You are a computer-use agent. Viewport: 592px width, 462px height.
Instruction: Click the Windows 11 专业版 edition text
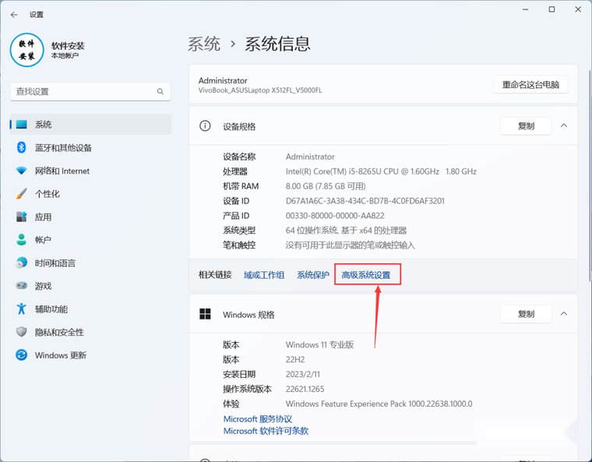320,344
